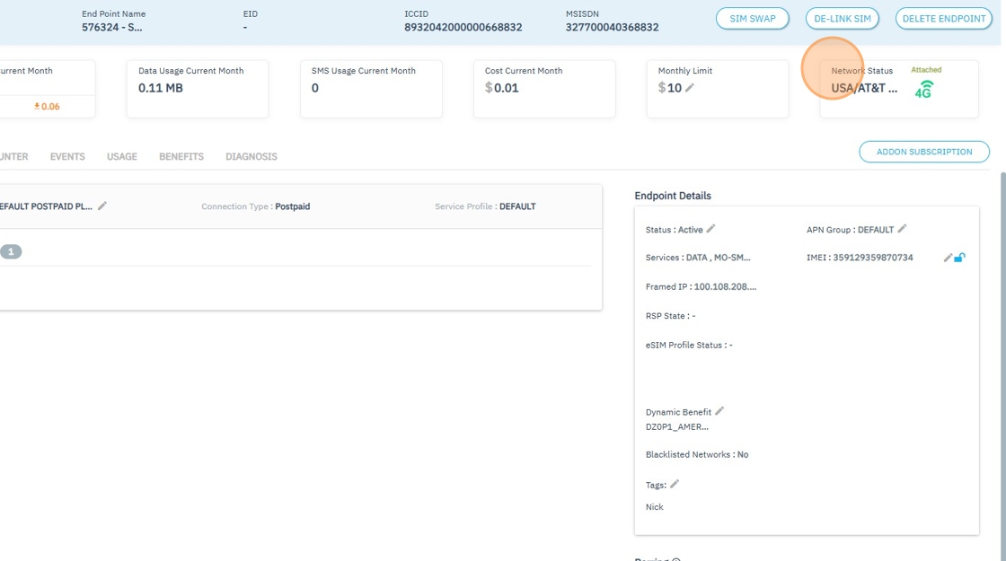Edit Dynamic Benefit pencil icon
The image size is (1006, 561).
click(x=719, y=411)
